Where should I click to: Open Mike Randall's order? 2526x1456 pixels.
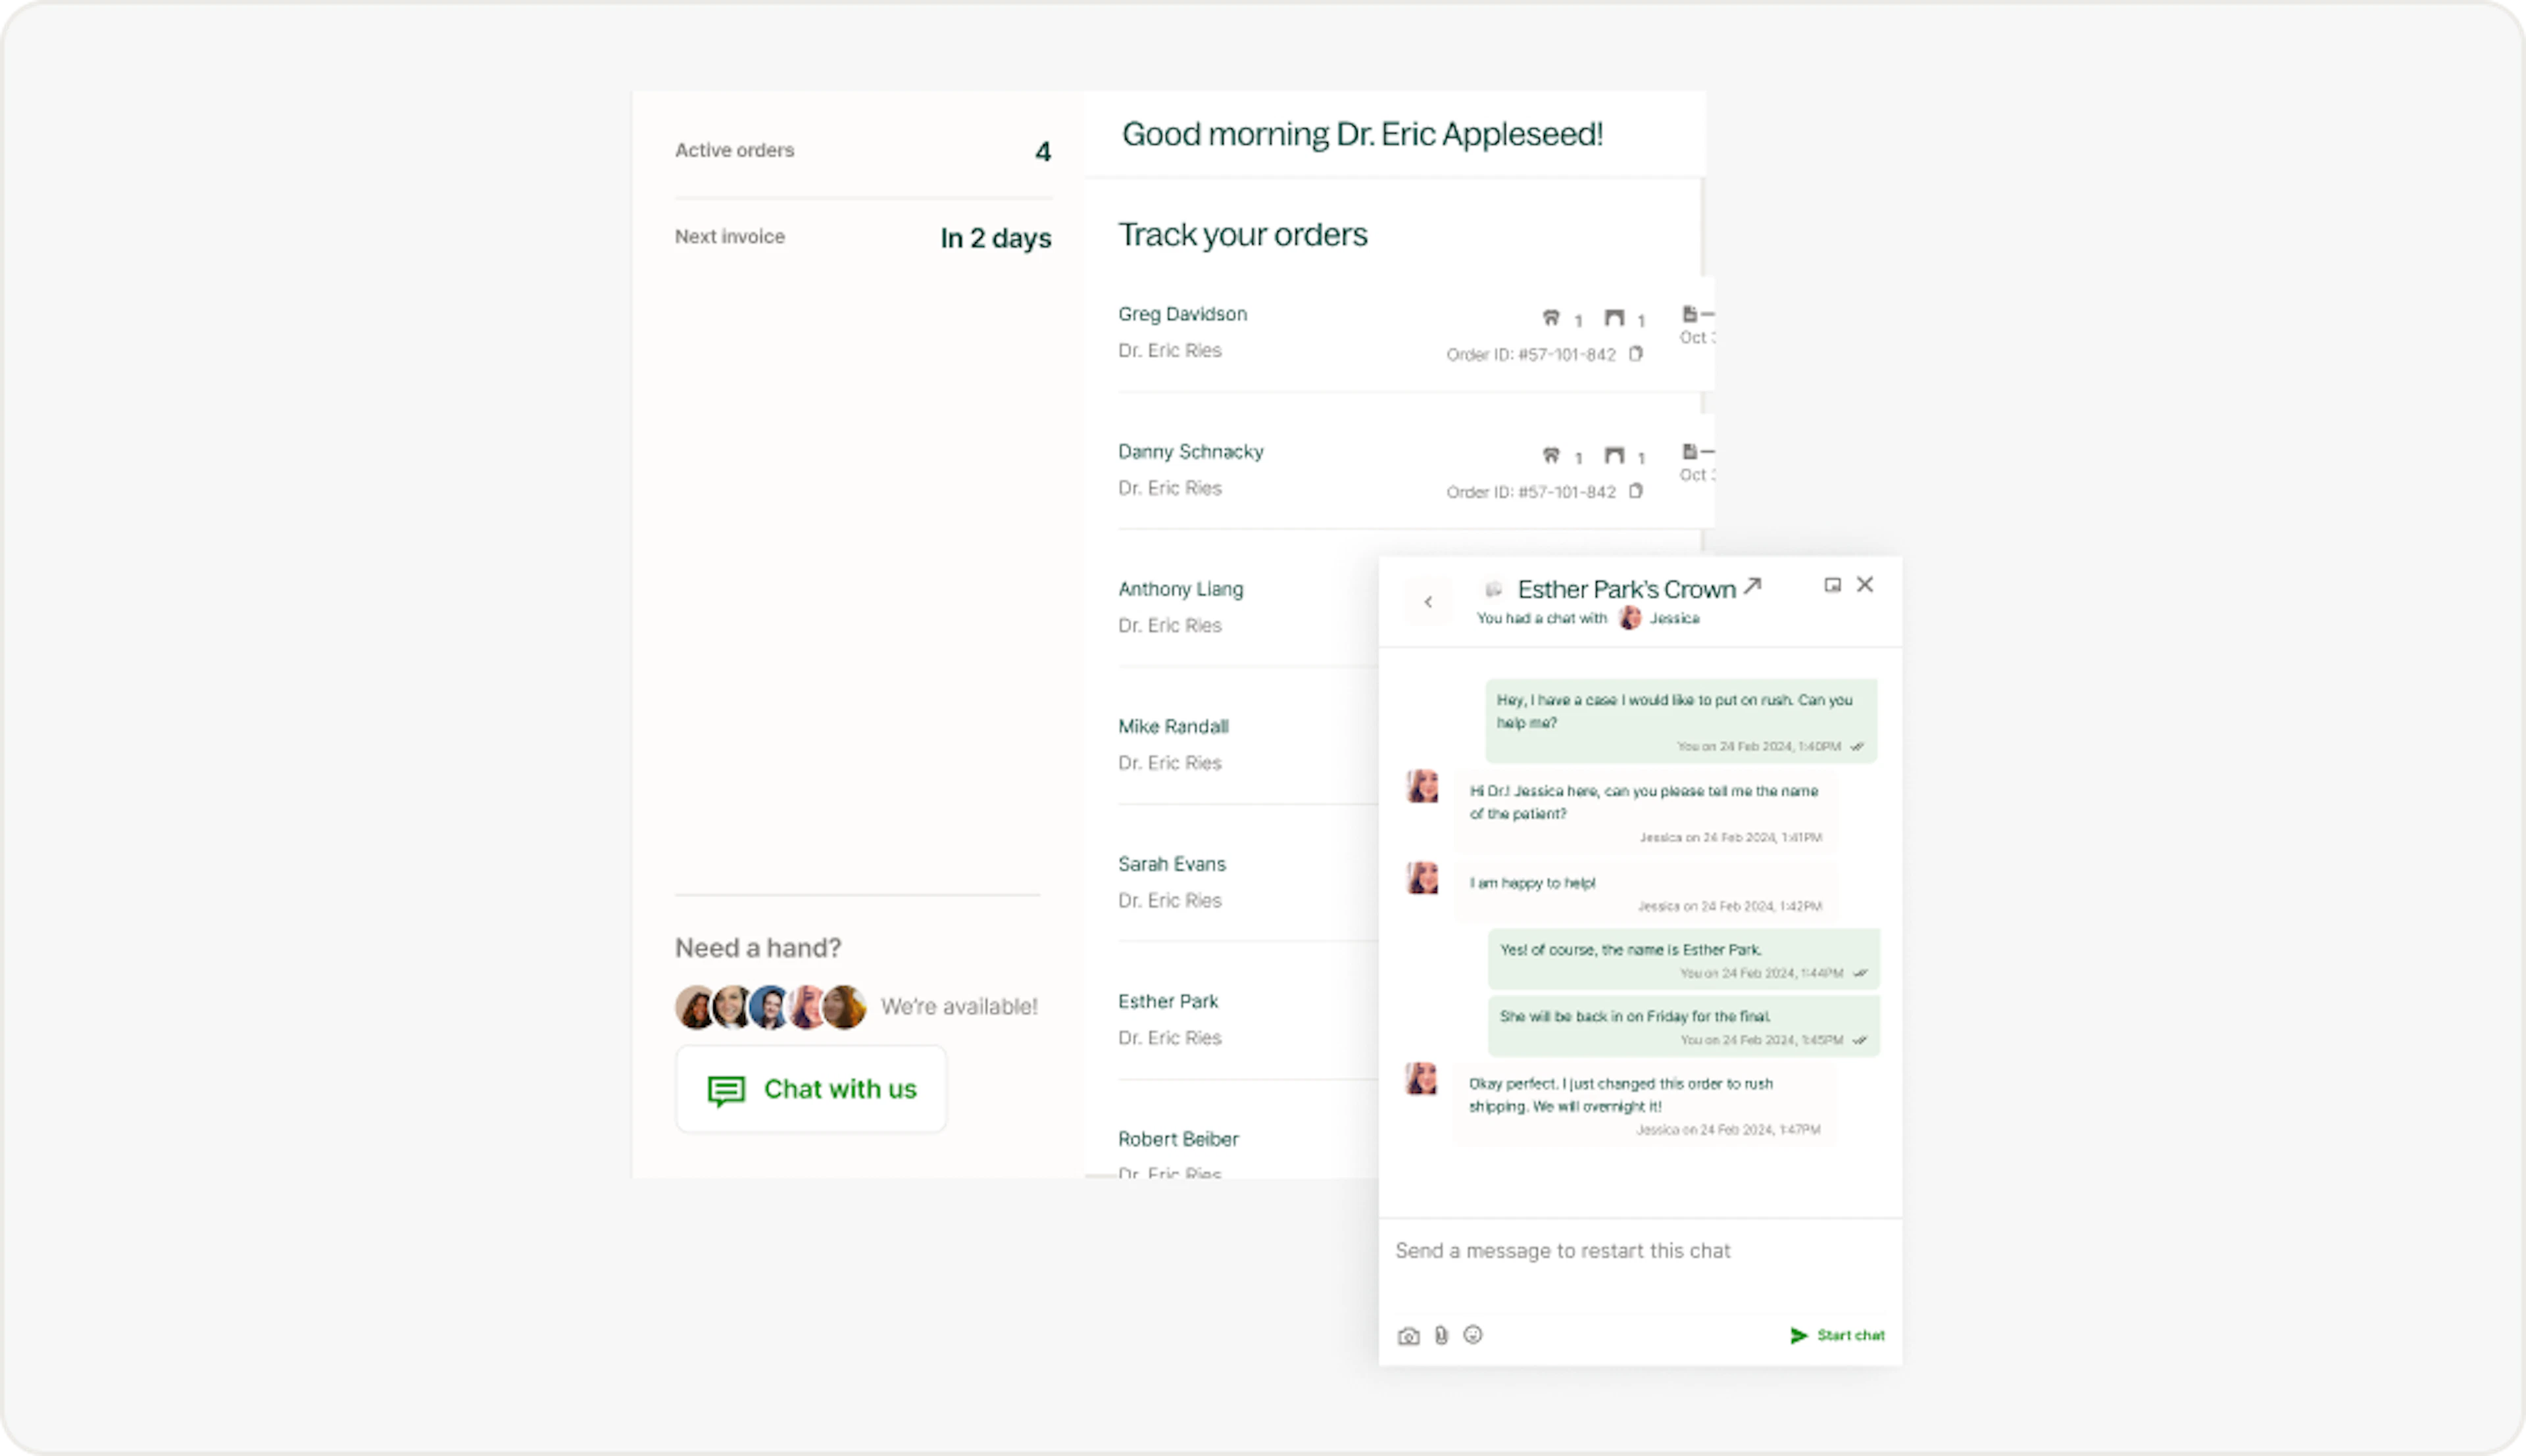tap(1173, 727)
